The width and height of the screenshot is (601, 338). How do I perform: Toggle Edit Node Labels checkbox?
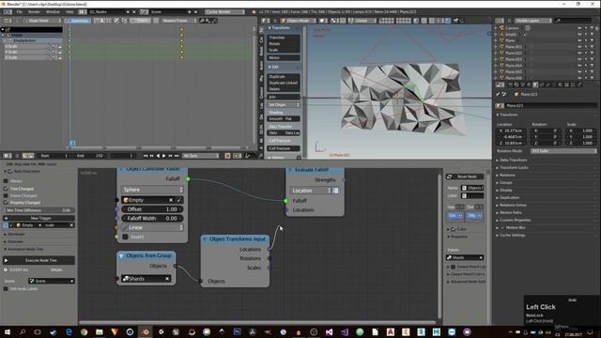pos(6,289)
